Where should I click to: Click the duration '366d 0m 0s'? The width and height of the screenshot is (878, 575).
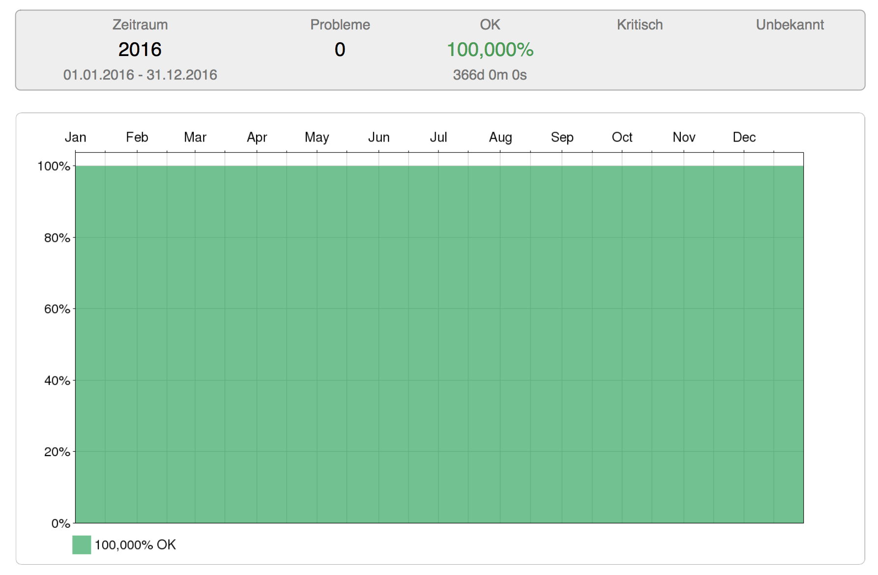(490, 75)
